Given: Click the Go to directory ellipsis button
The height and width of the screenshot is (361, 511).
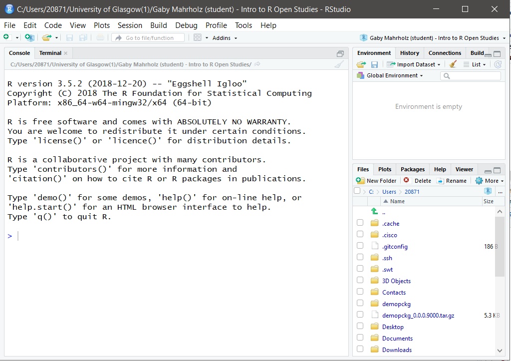Looking at the screenshot, I should click(500, 192).
